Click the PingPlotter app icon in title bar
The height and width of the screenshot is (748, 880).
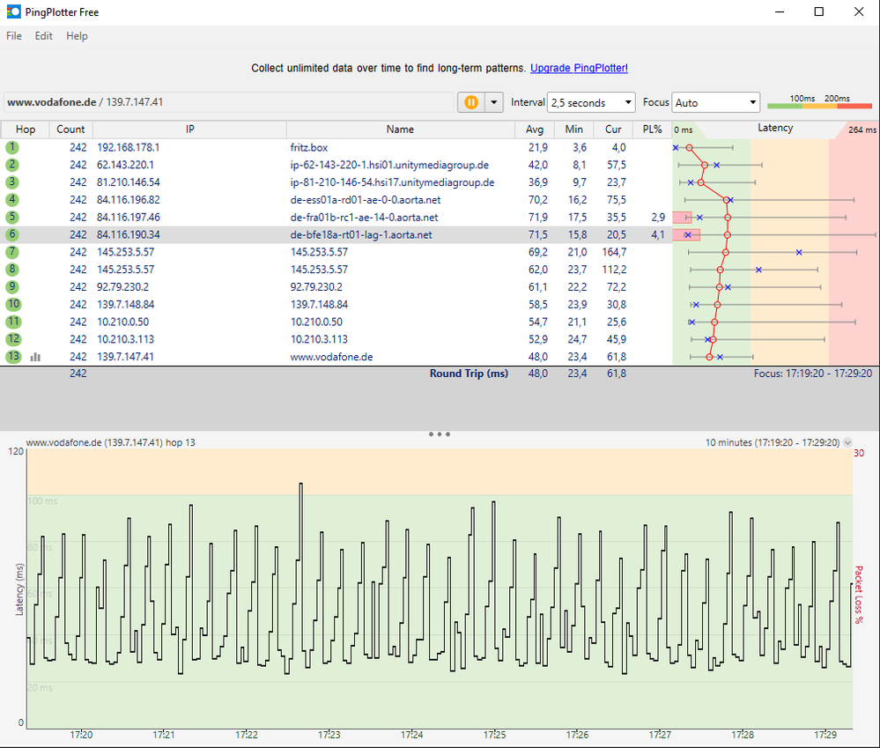[13, 11]
